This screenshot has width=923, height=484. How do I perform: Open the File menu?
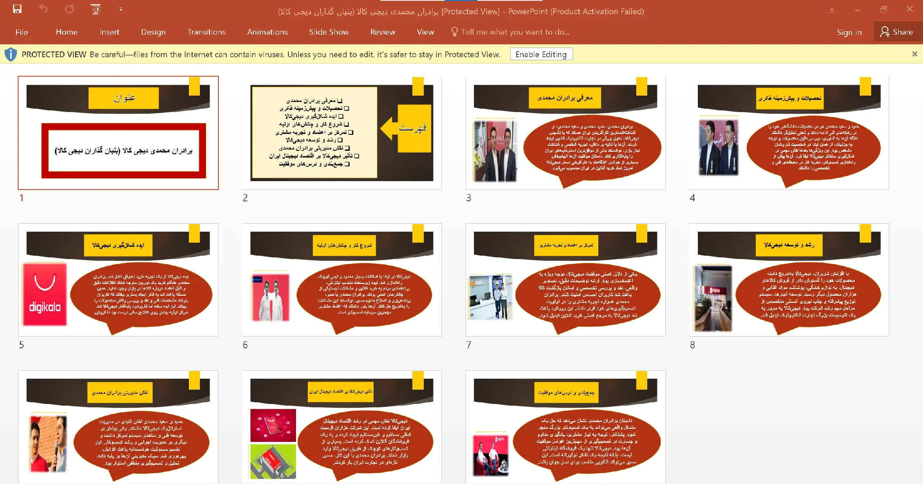coord(22,32)
